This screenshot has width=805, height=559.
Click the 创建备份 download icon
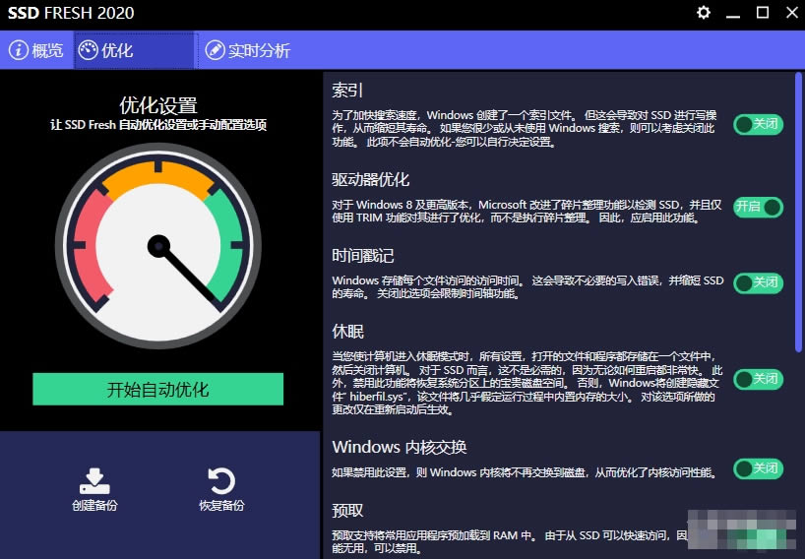tap(94, 481)
